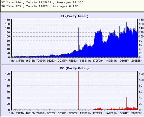Click the 138811h label under the PI chart

pos(85,61)
